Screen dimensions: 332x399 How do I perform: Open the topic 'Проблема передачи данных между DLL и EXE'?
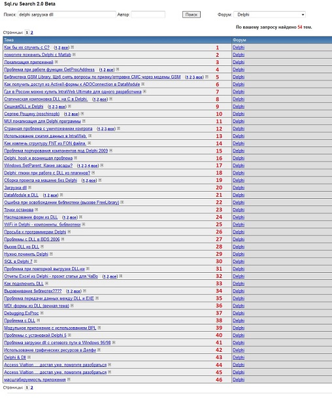[49, 298]
